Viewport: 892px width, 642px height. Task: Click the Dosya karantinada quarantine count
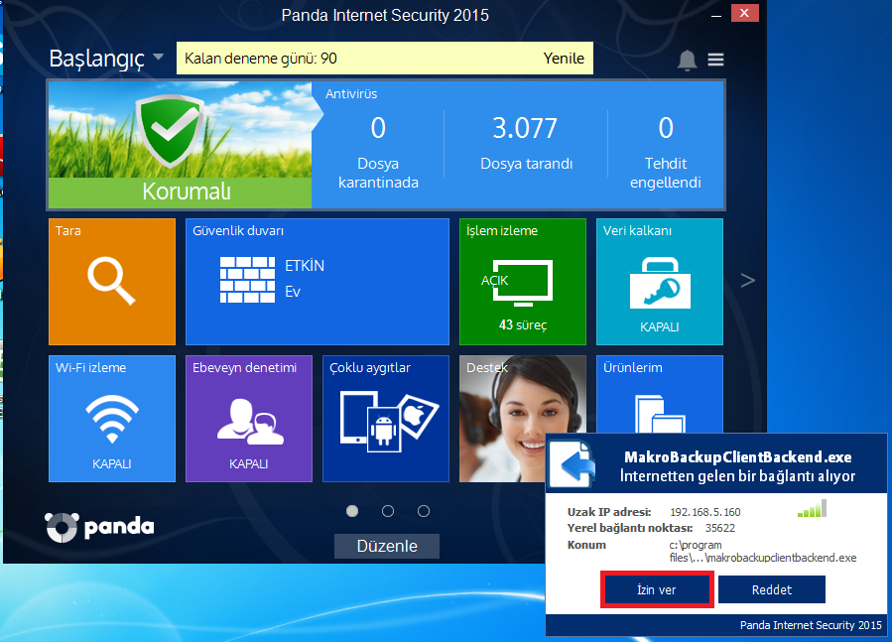(378, 152)
